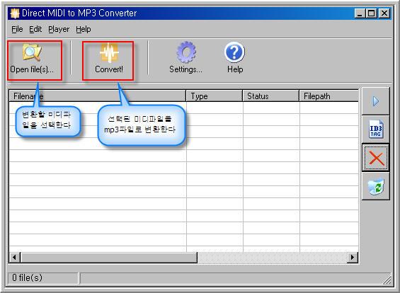Click the horizontal scrollbar right arrow
This screenshot has height=293, width=400.
coord(353,258)
